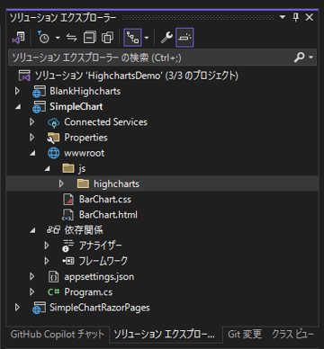Collapse the js folder
Screen dimensions: 324x349
[48, 169]
